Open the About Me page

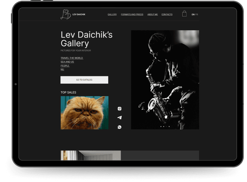point(152,15)
